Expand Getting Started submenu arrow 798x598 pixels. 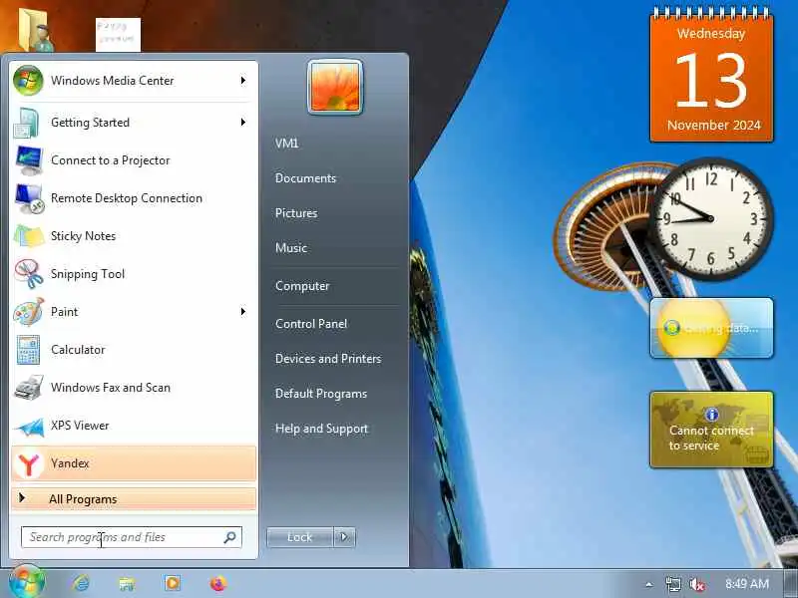(243, 123)
